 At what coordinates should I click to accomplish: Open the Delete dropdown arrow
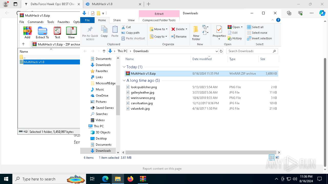(186, 29)
